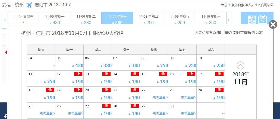Choose day 14 with low price ¥190
This screenshot has width=280, height=119.
(126, 79)
